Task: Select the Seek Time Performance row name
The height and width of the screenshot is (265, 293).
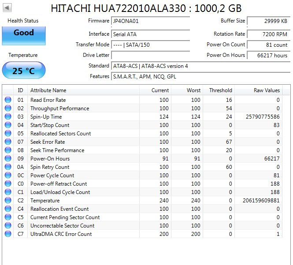Action: 57,150
